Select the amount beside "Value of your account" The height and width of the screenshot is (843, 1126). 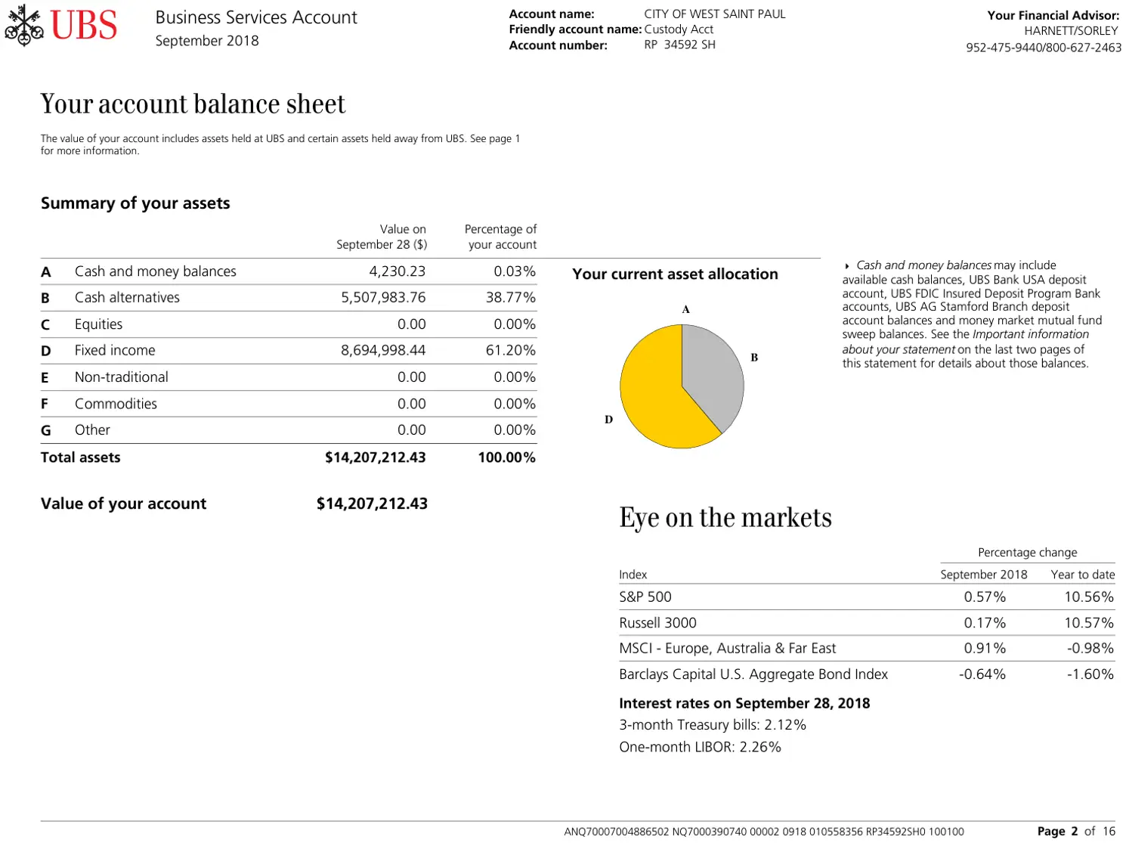(372, 504)
